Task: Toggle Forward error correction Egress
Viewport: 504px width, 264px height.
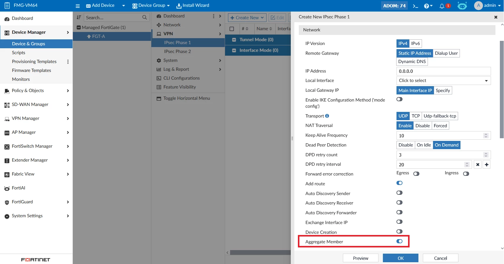Action: 416,174
